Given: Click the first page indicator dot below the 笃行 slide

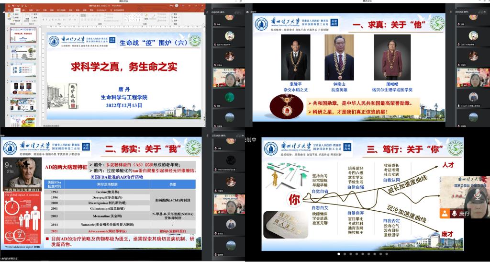Looking at the screenshot, I should 339,254.
